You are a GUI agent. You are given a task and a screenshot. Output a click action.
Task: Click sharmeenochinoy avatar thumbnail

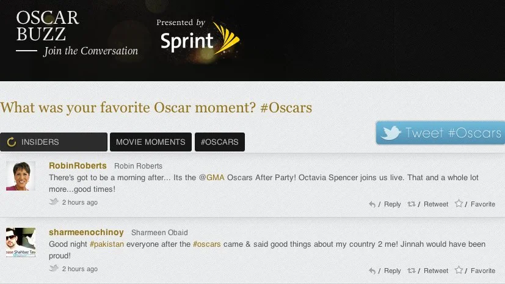point(21,242)
